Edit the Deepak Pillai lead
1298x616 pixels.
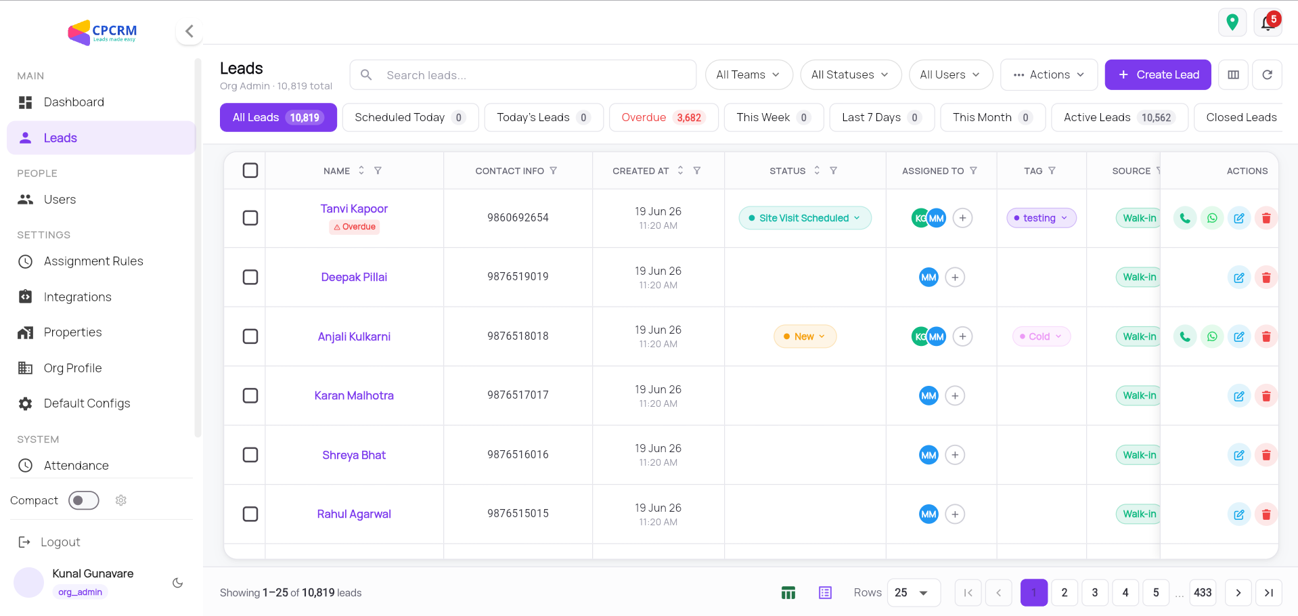(x=1239, y=278)
